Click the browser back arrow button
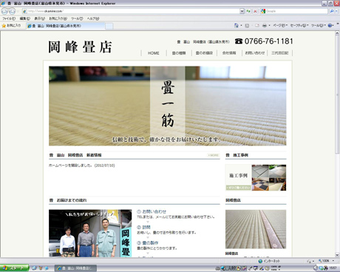 pos(4,11)
